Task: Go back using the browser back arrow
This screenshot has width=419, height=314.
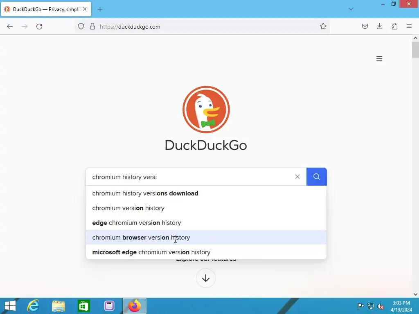Action: pyautogui.click(x=10, y=27)
